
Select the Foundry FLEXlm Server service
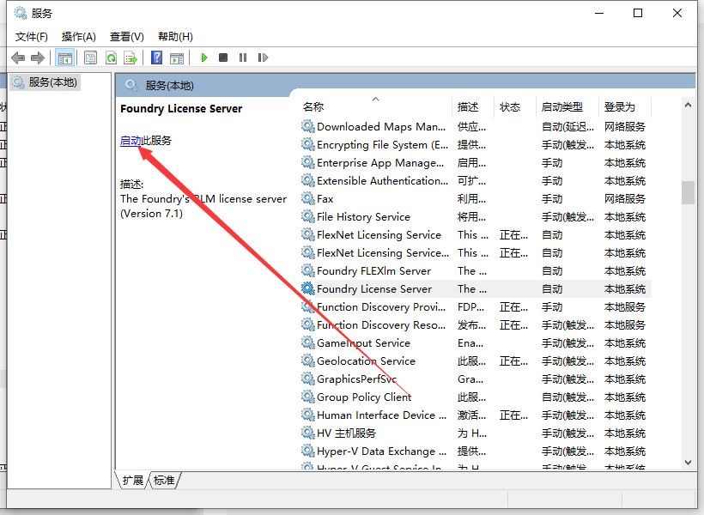click(x=373, y=271)
